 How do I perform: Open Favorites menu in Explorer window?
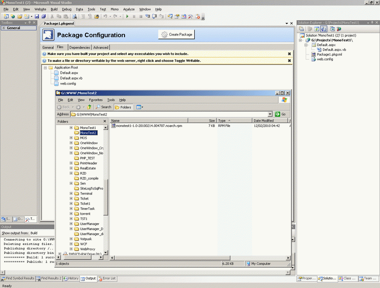[96, 100]
